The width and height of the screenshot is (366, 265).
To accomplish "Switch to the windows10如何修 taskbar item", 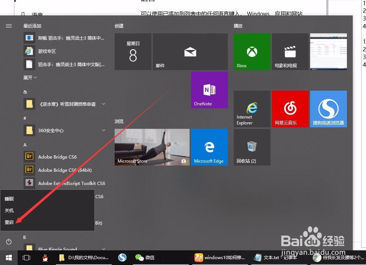I will [x=220, y=258].
